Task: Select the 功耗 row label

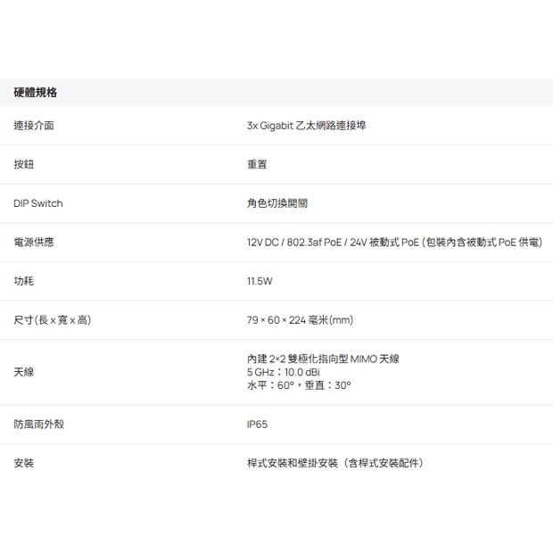Action: point(23,281)
